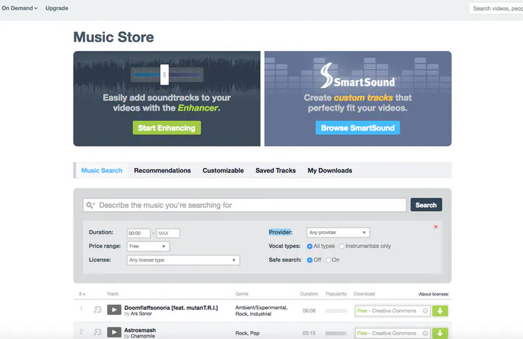Click the dark Search button

pyautogui.click(x=426, y=205)
